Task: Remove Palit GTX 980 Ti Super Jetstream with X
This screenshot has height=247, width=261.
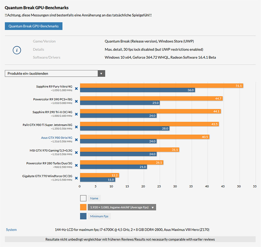Action: (x=76, y=127)
